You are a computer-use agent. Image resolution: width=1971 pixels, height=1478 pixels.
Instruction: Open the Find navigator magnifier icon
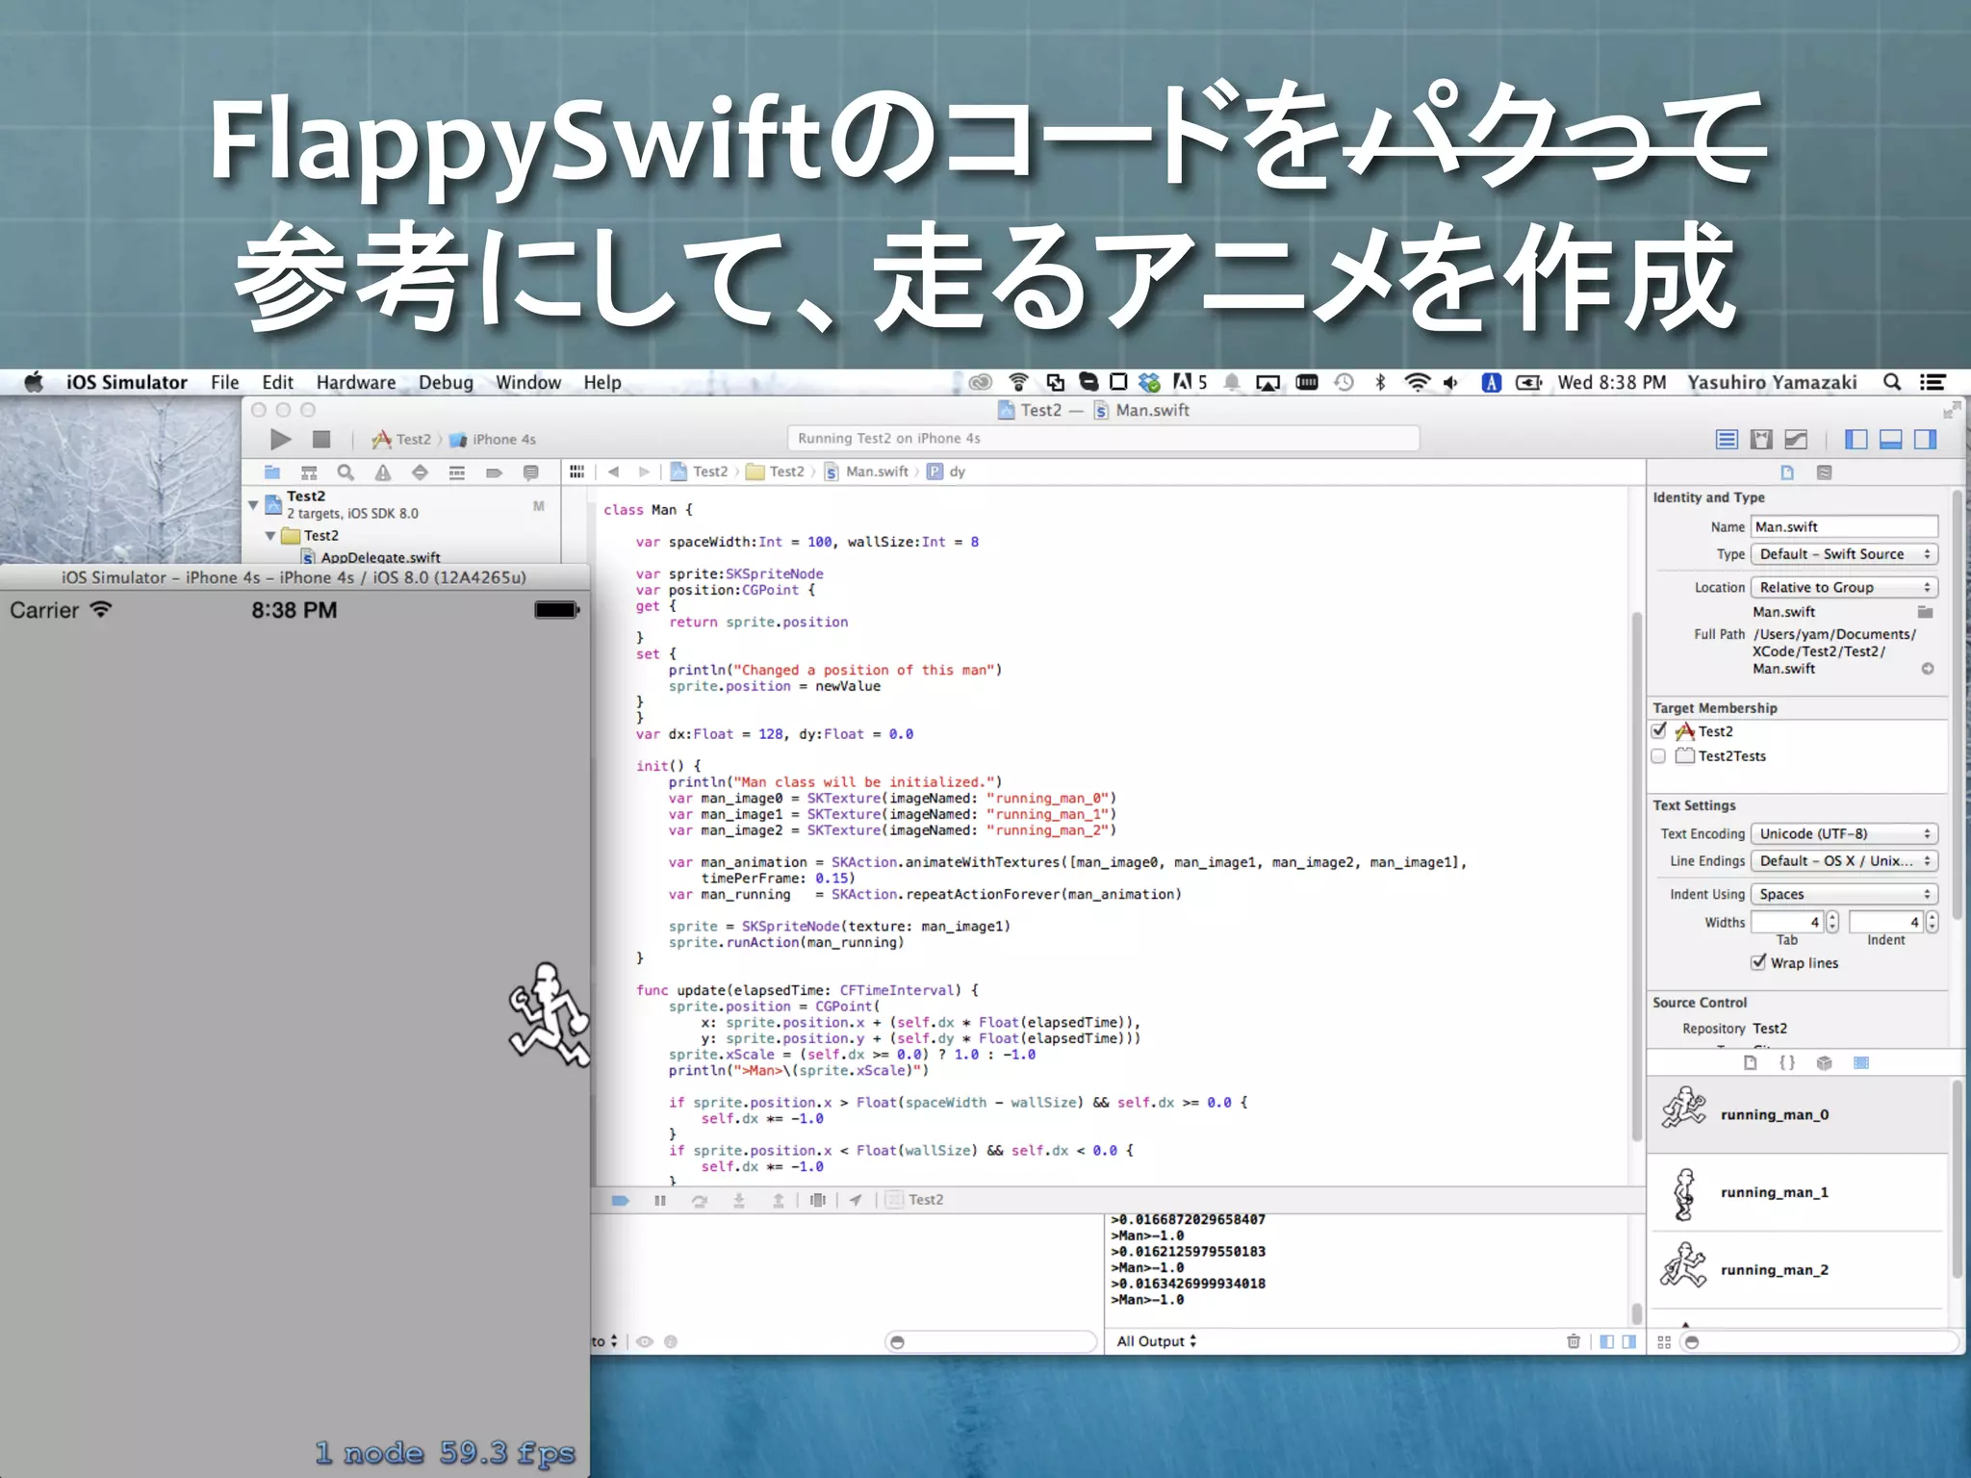coord(346,472)
